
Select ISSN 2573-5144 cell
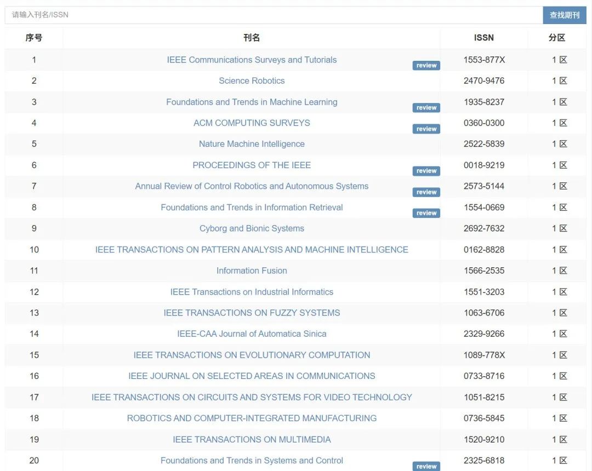(484, 186)
